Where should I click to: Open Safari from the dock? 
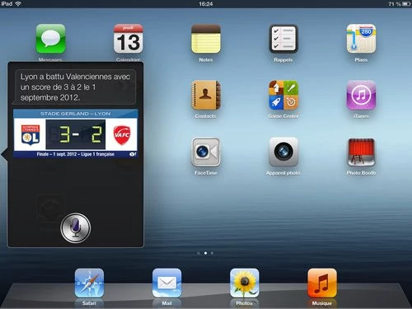coord(89,283)
